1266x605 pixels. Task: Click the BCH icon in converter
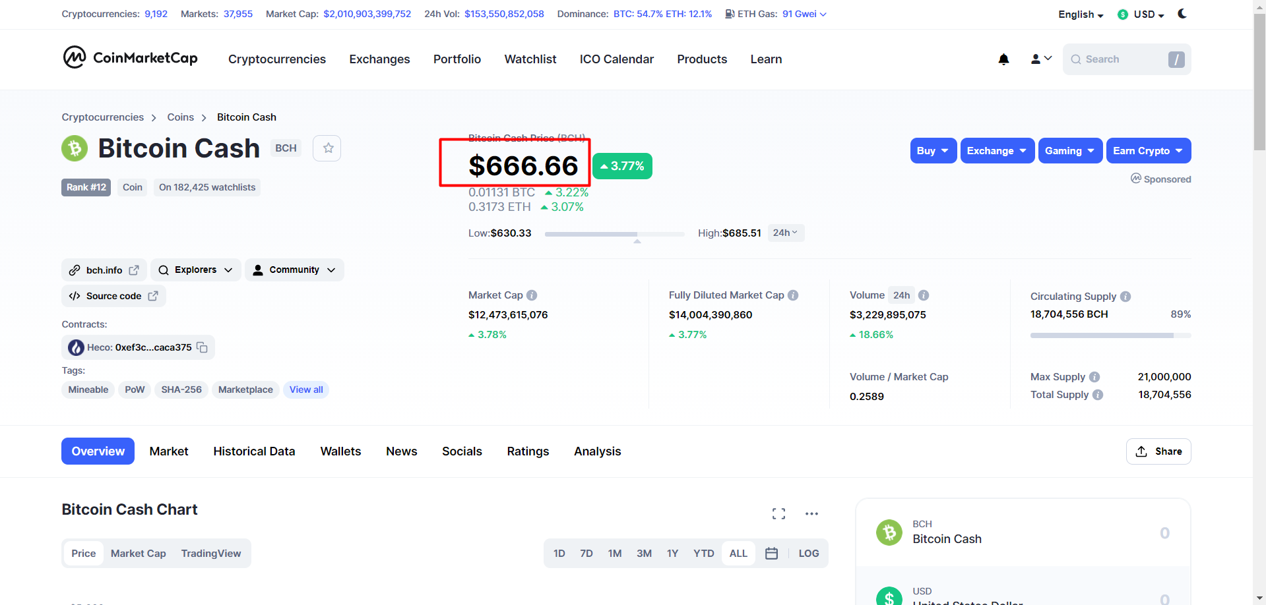(x=889, y=532)
